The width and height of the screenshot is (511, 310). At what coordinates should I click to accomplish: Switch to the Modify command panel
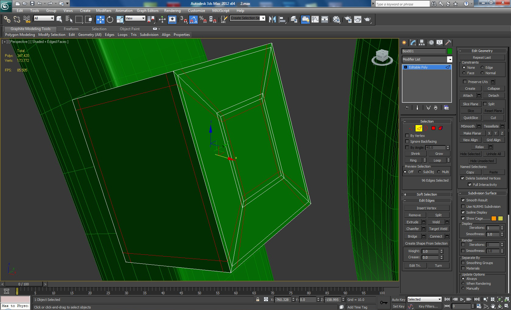[x=413, y=43]
